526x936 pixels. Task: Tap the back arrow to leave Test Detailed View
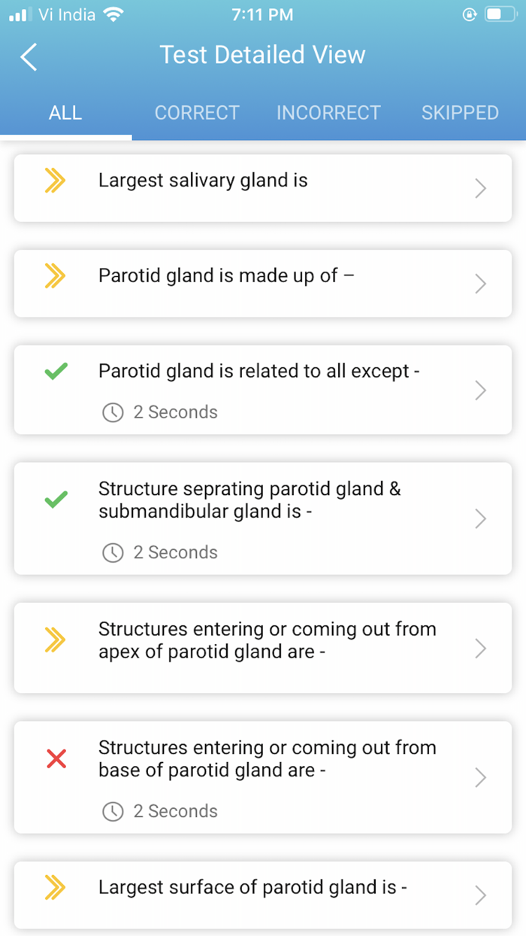pyautogui.click(x=29, y=56)
